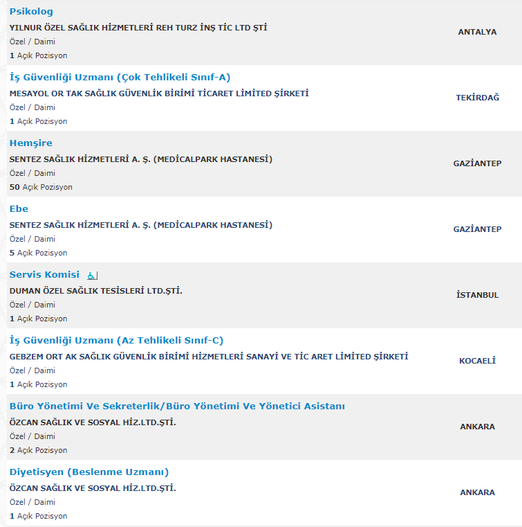522x527 pixels.
Task: Click the DUMAN ÖZEL SAĞLIK TESİSLERİ company name
Action: (x=96, y=291)
